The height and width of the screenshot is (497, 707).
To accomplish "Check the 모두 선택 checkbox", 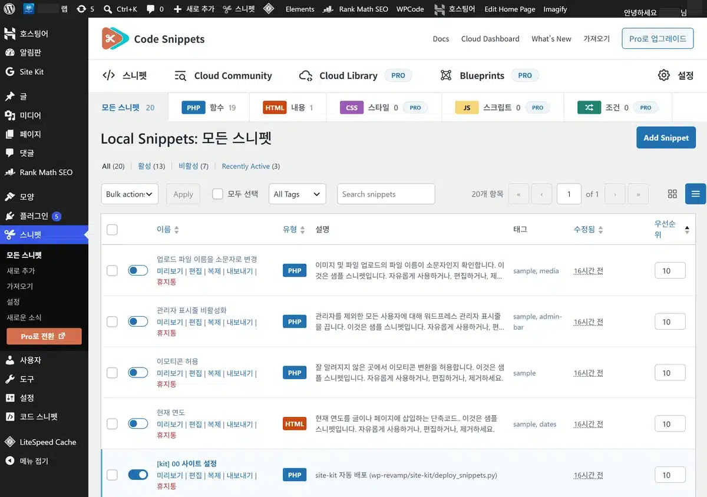I will click(x=217, y=194).
